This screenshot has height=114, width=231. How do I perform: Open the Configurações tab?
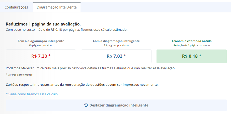16,7
